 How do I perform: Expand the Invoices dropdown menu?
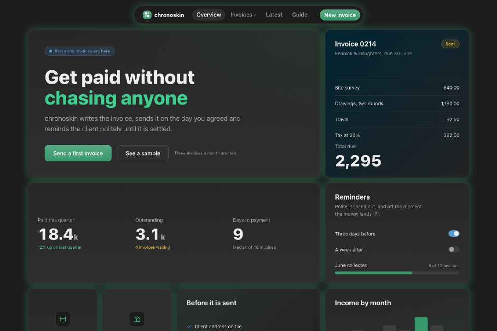(243, 15)
